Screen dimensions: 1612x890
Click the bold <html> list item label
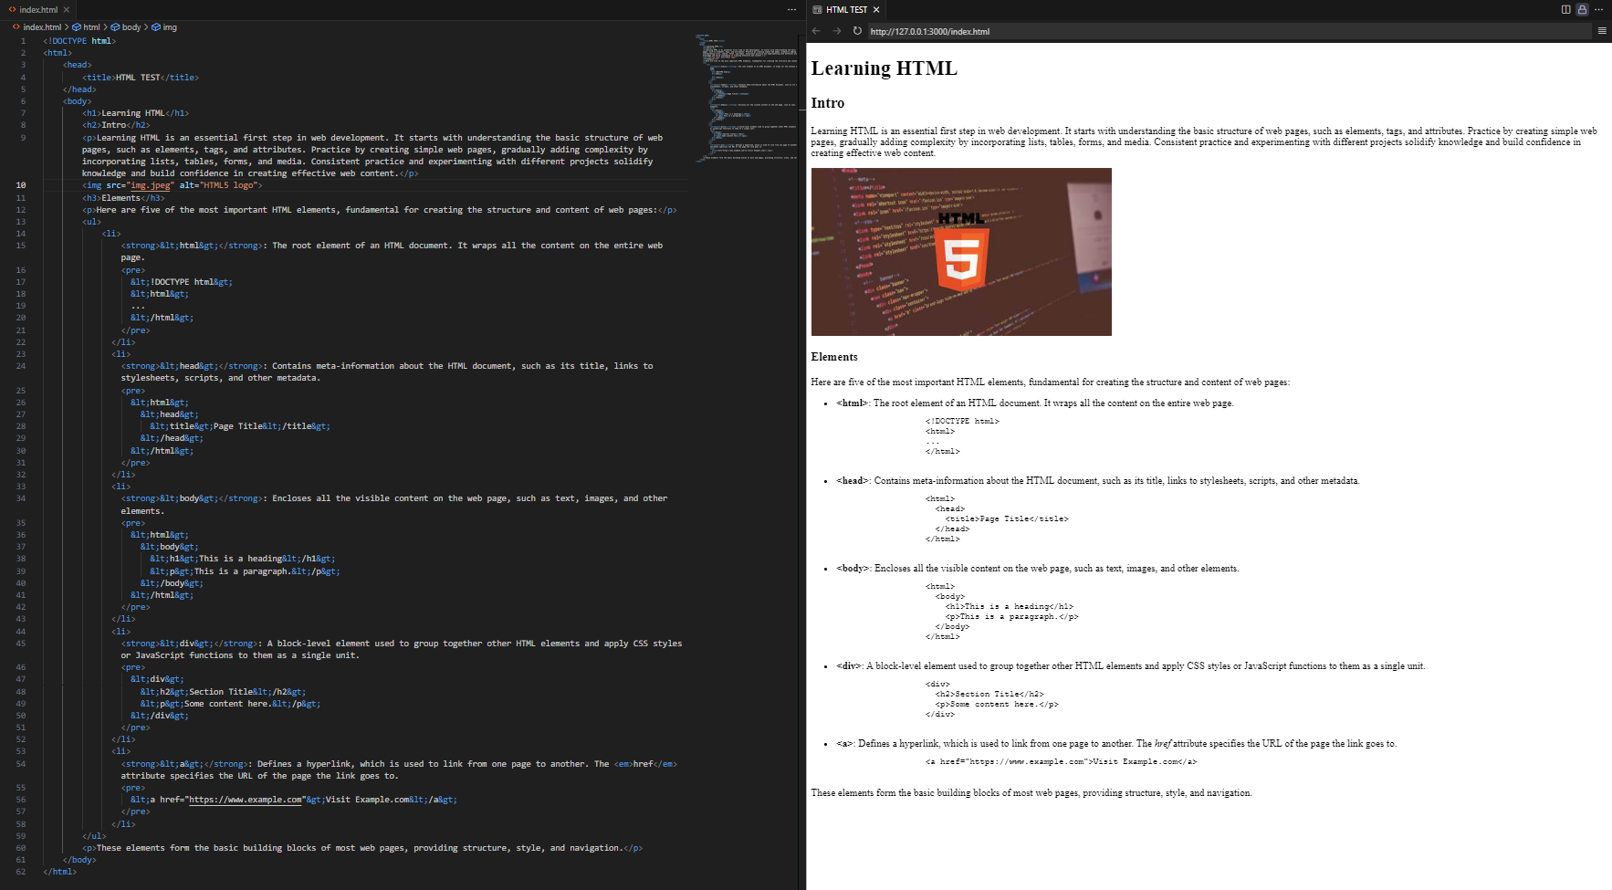pos(853,403)
